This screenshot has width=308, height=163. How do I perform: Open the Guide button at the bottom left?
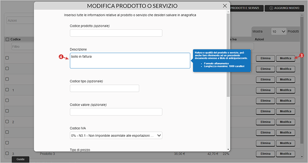coord(20,159)
